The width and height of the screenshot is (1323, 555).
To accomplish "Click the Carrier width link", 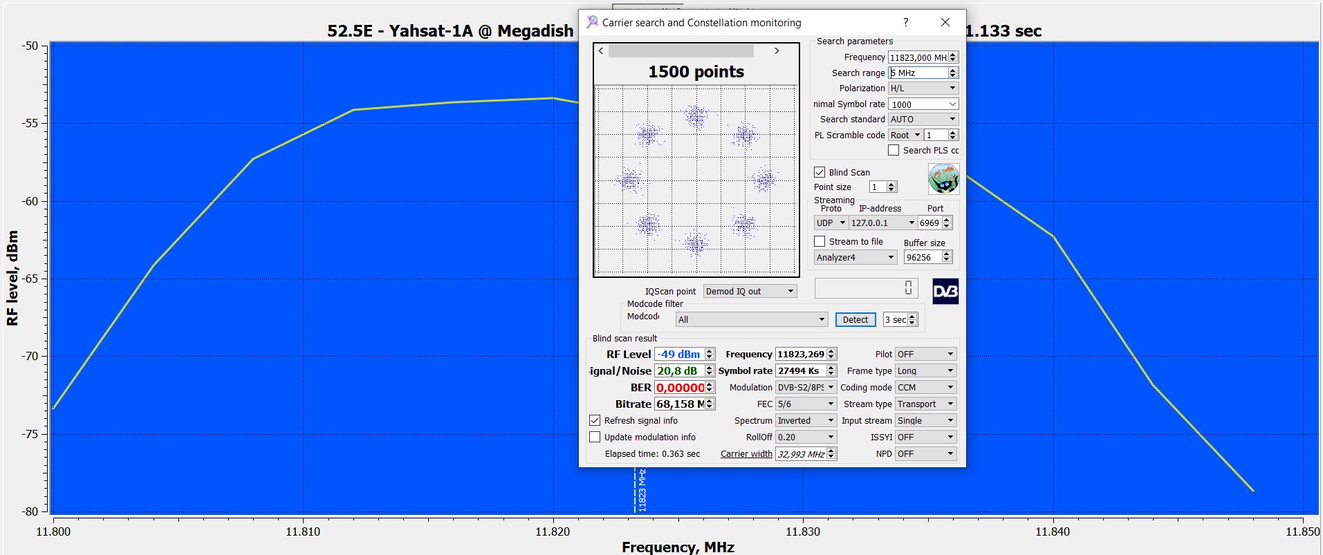I will point(746,453).
